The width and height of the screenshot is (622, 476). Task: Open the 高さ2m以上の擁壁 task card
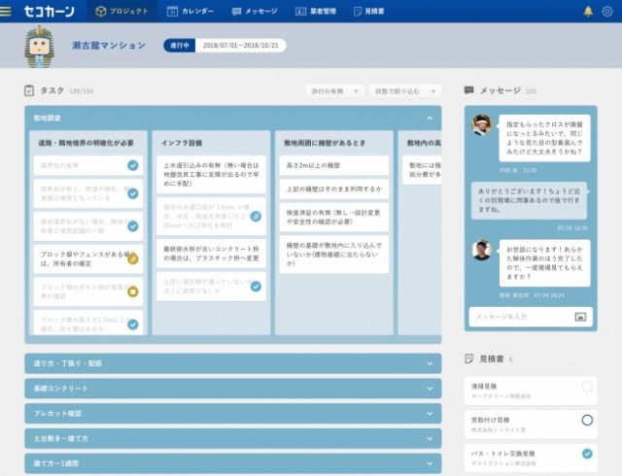pos(332,166)
